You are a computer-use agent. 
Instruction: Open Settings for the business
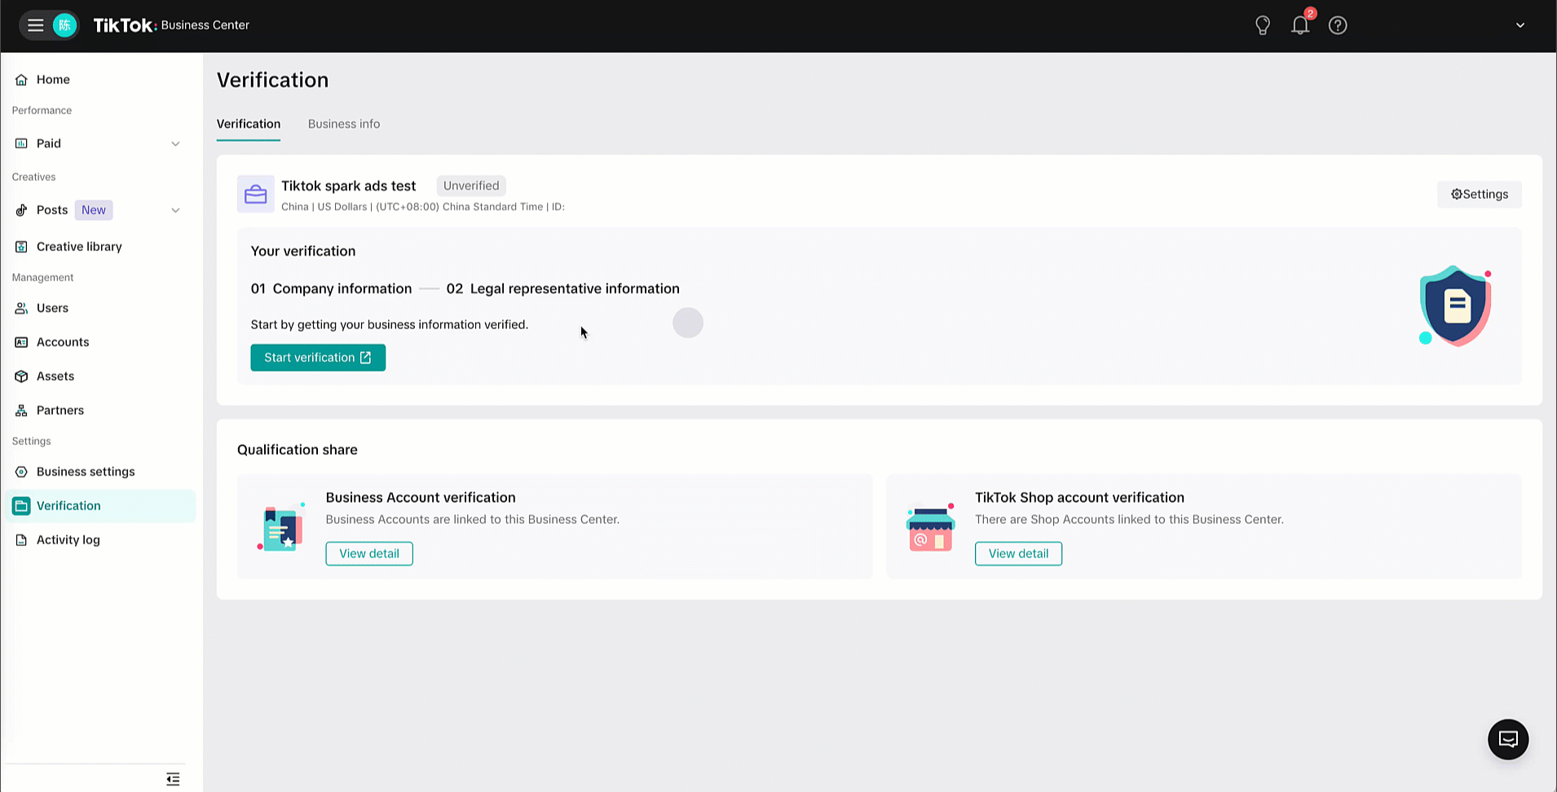click(x=1479, y=194)
